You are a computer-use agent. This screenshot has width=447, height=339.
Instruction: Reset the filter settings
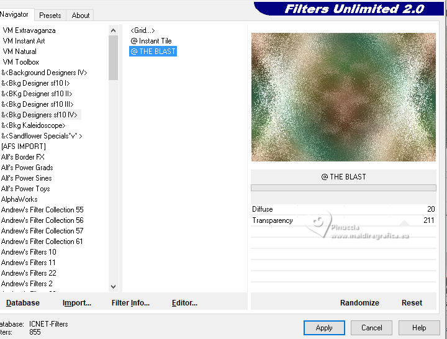[412, 303]
